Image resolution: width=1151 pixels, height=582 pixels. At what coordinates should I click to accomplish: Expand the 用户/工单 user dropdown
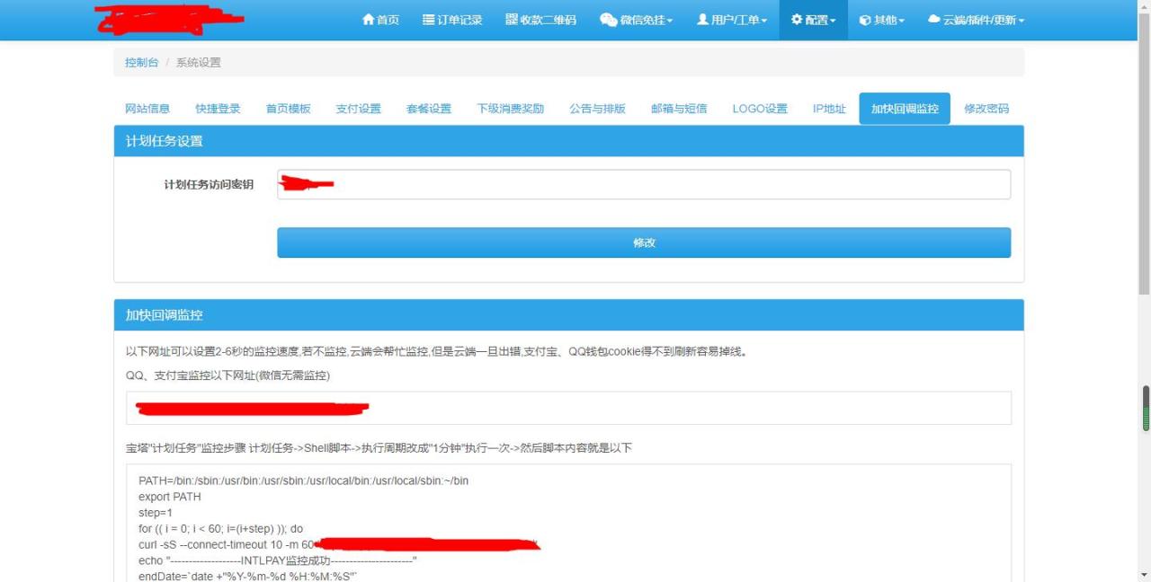coord(732,20)
